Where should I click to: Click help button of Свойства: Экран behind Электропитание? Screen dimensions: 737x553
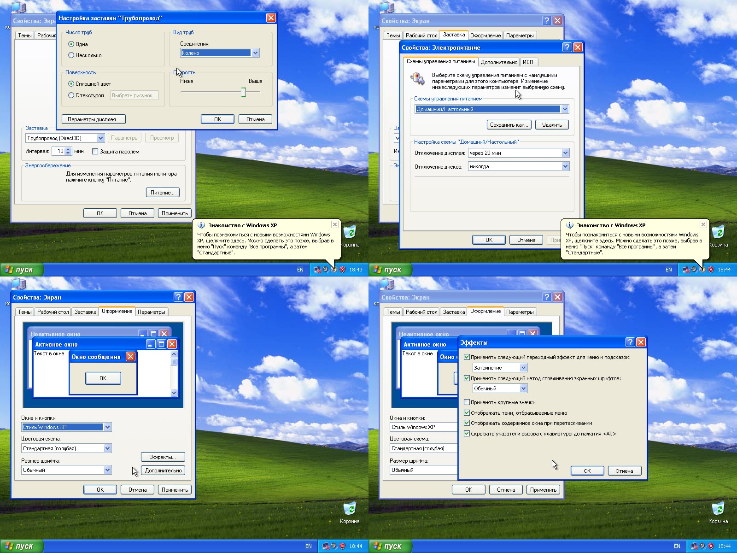(x=547, y=20)
